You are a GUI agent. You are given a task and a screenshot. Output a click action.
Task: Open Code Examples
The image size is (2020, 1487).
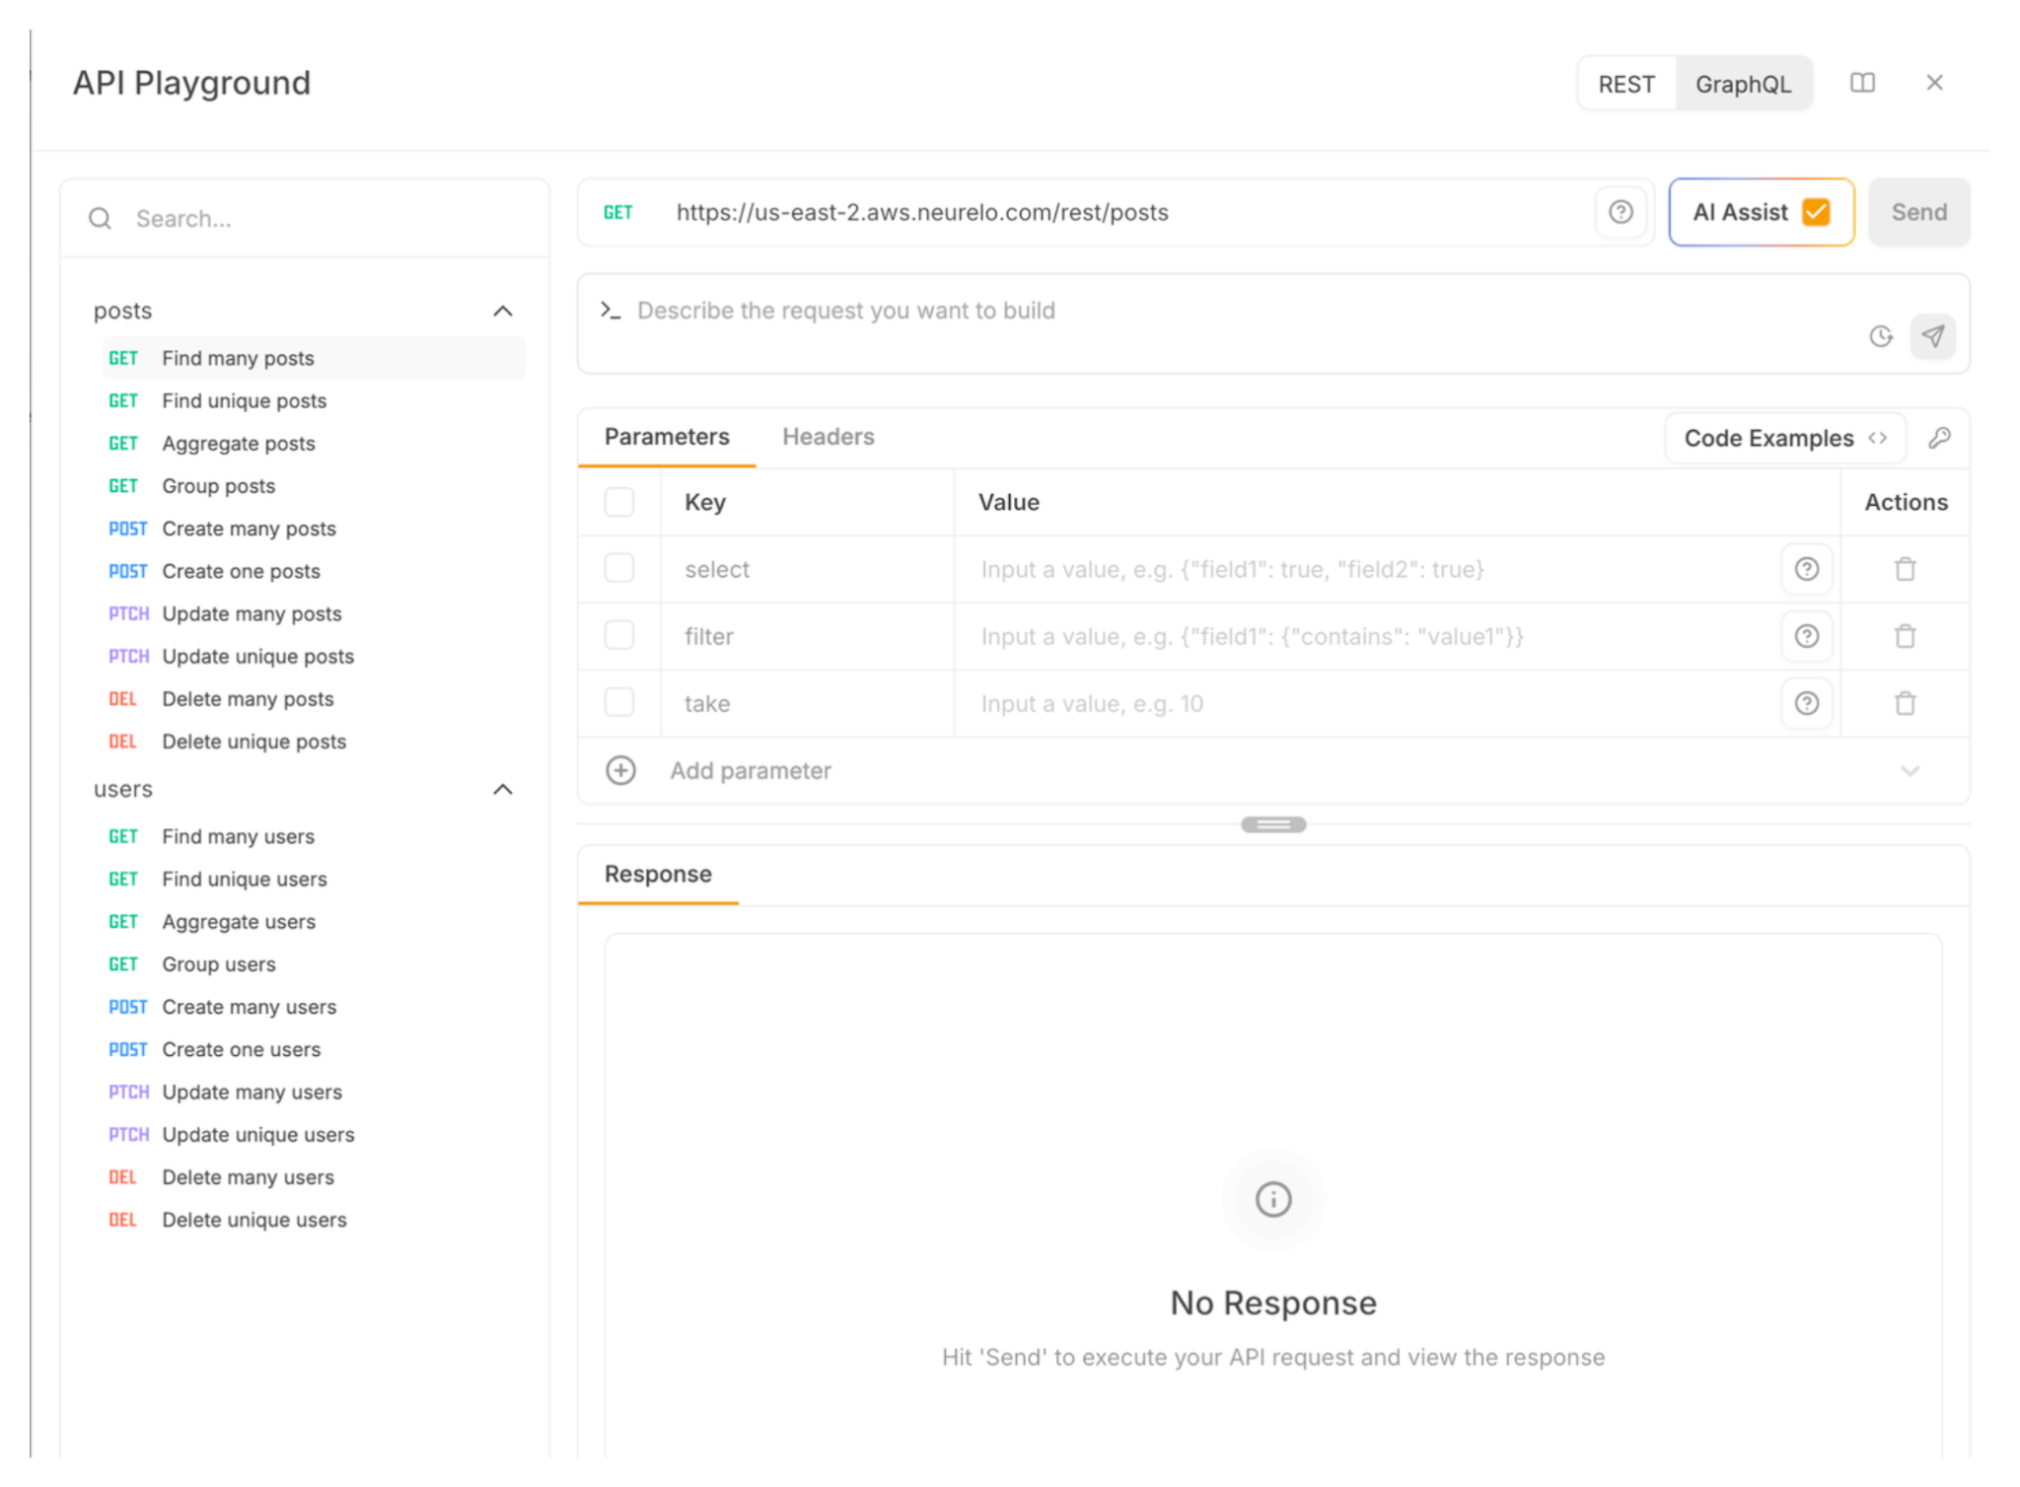[1784, 438]
